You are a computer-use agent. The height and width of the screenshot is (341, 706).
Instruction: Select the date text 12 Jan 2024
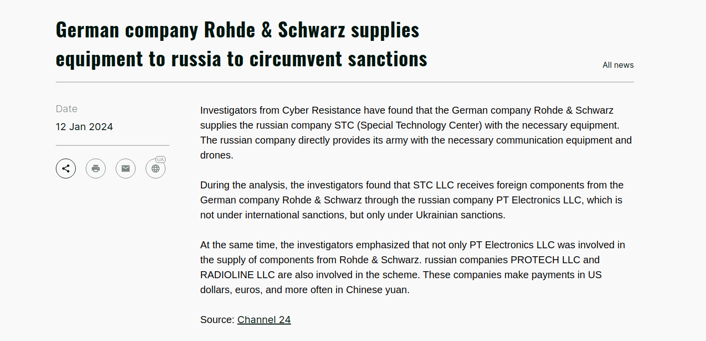(84, 127)
